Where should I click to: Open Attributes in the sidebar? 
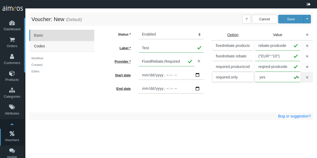(12, 110)
